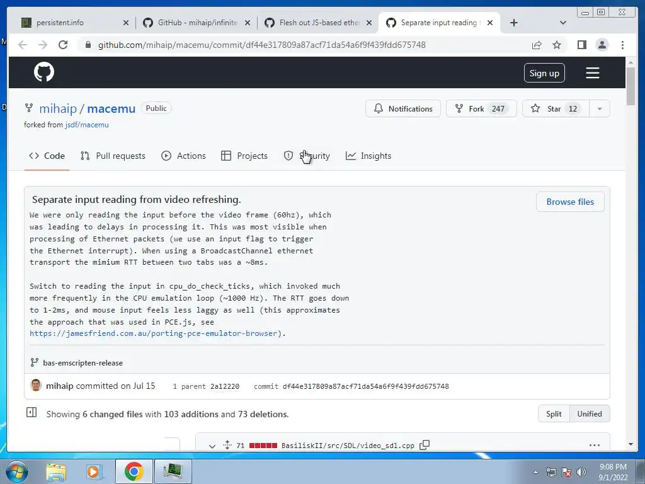Click the browser forward arrow
This screenshot has width=645, height=484.
(43, 45)
